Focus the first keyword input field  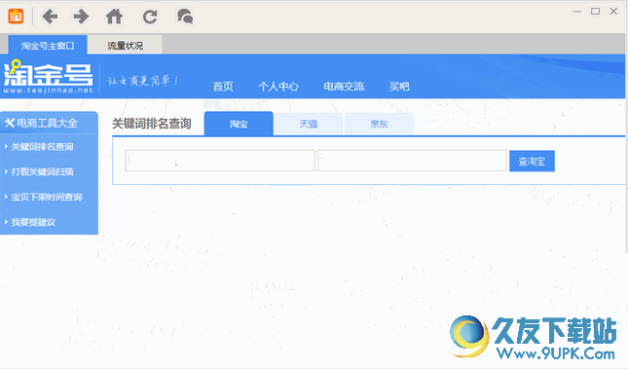[x=220, y=161]
